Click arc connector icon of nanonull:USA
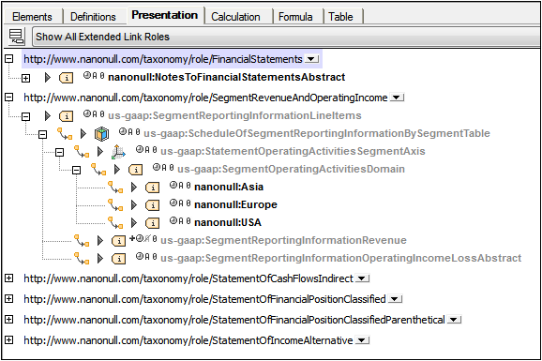This screenshot has height=361, width=542. 115,222
